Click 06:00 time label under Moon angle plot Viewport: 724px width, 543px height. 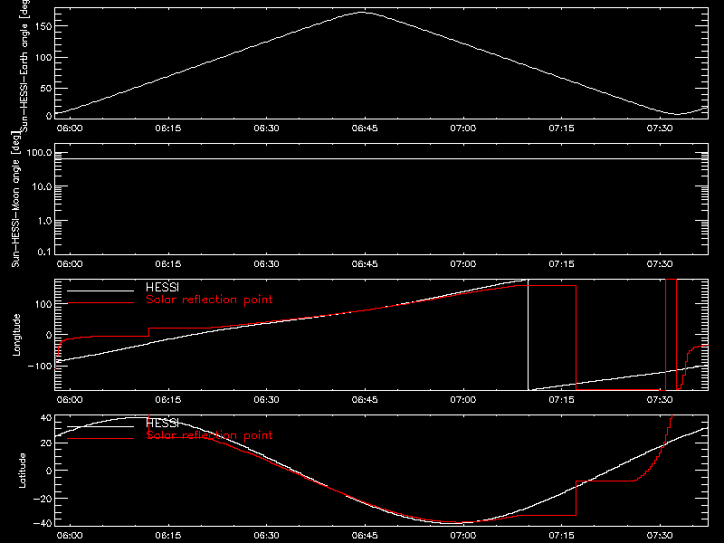pos(70,264)
